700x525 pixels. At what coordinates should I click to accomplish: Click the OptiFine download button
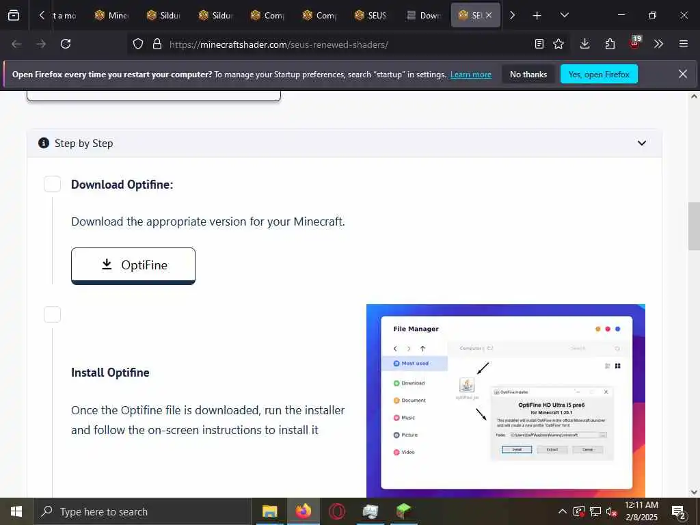[133, 266]
